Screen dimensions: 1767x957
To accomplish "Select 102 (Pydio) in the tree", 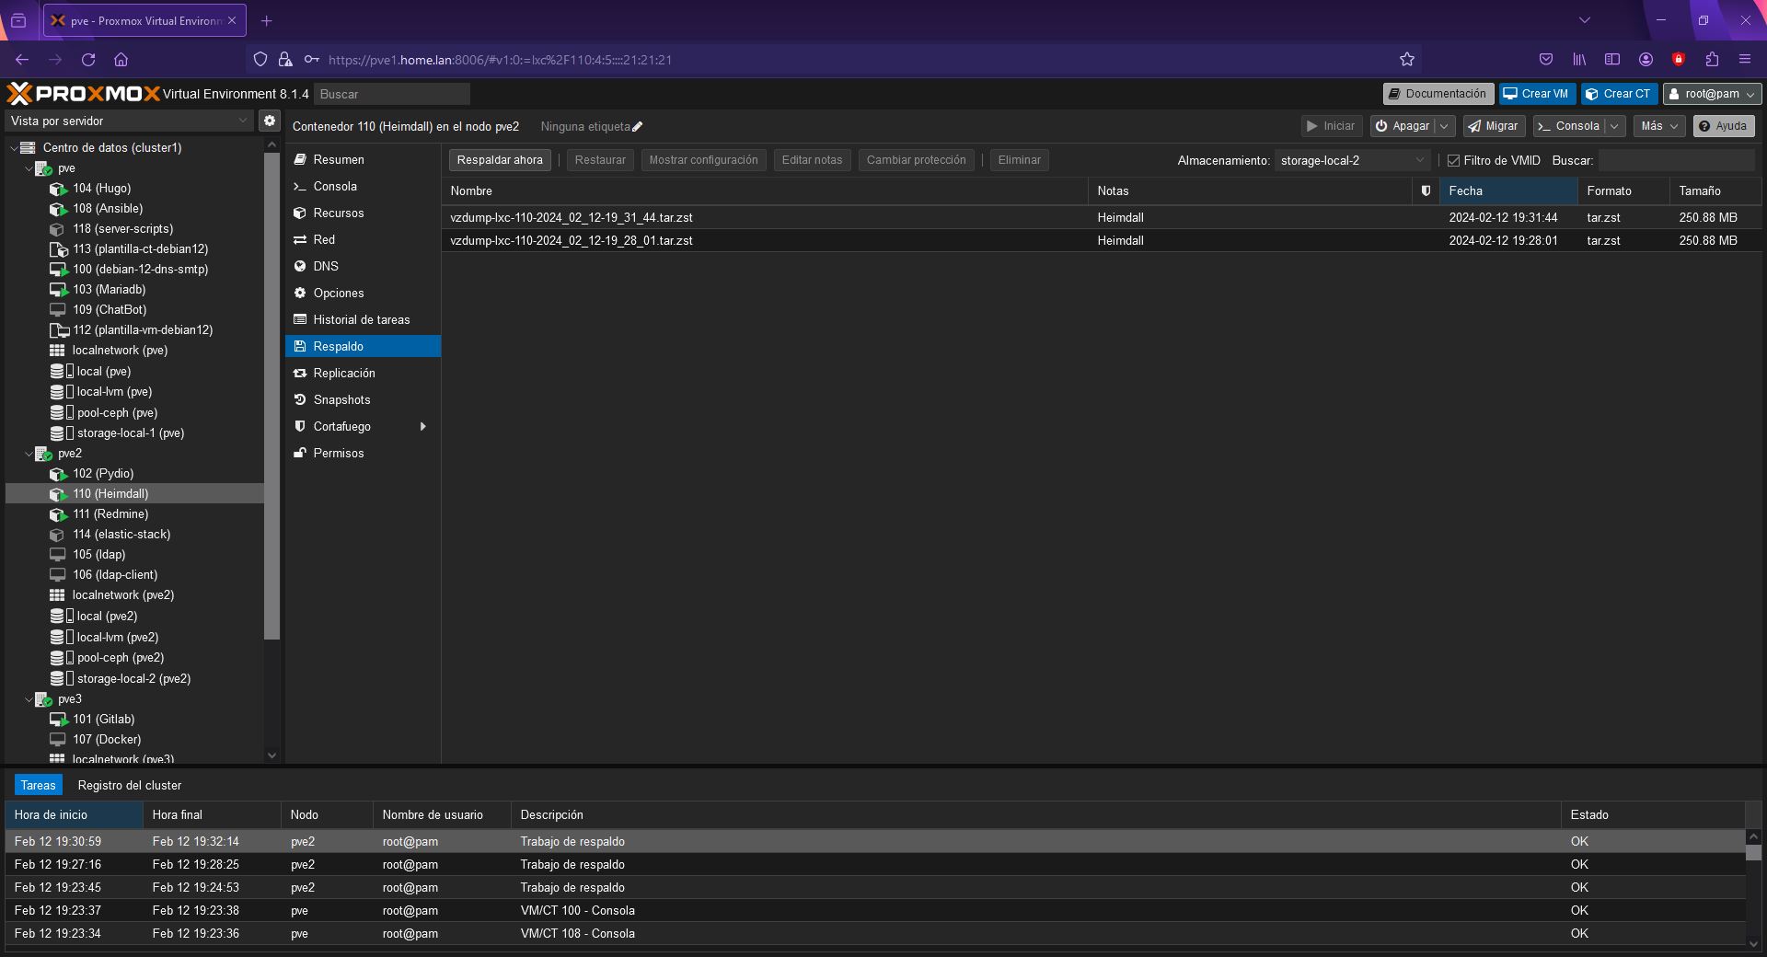I will [x=134, y=474].
